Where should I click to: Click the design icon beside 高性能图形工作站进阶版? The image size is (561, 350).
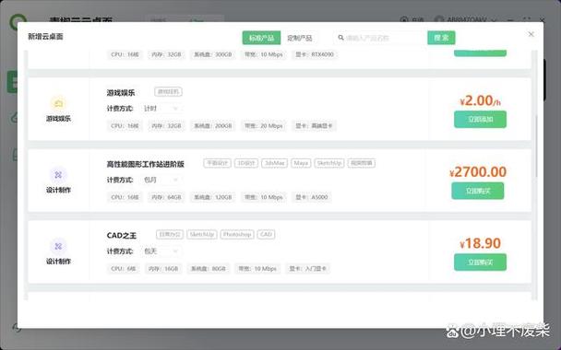(x=58, y=175)
